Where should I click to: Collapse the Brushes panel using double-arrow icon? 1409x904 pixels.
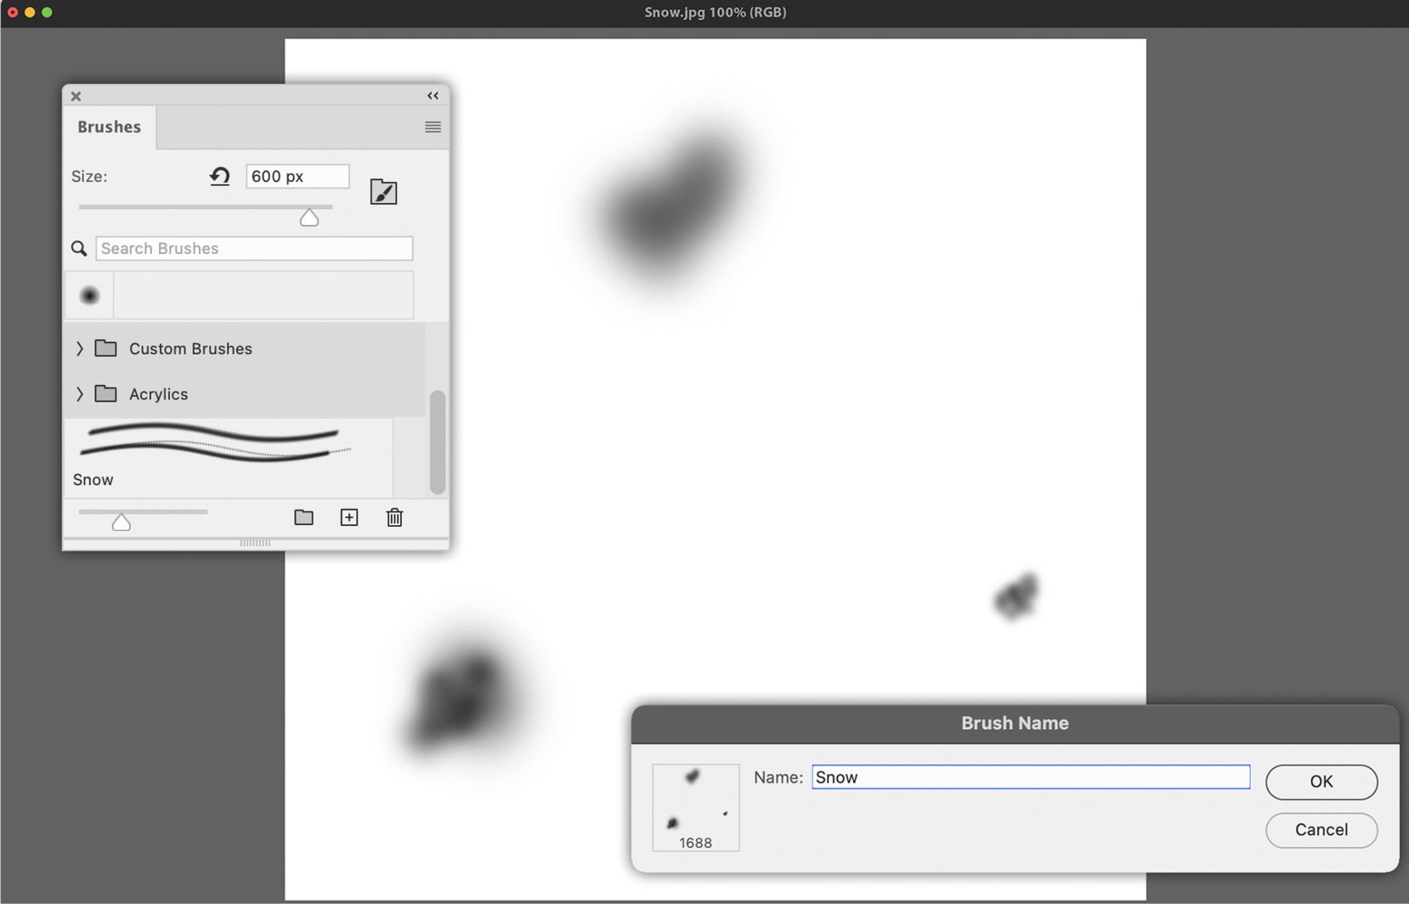(x=433, y=96)
